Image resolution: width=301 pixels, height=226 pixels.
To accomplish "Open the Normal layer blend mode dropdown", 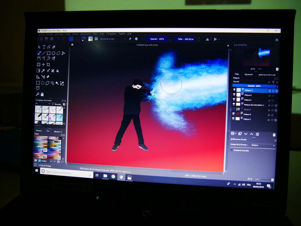I will point(252,82).
